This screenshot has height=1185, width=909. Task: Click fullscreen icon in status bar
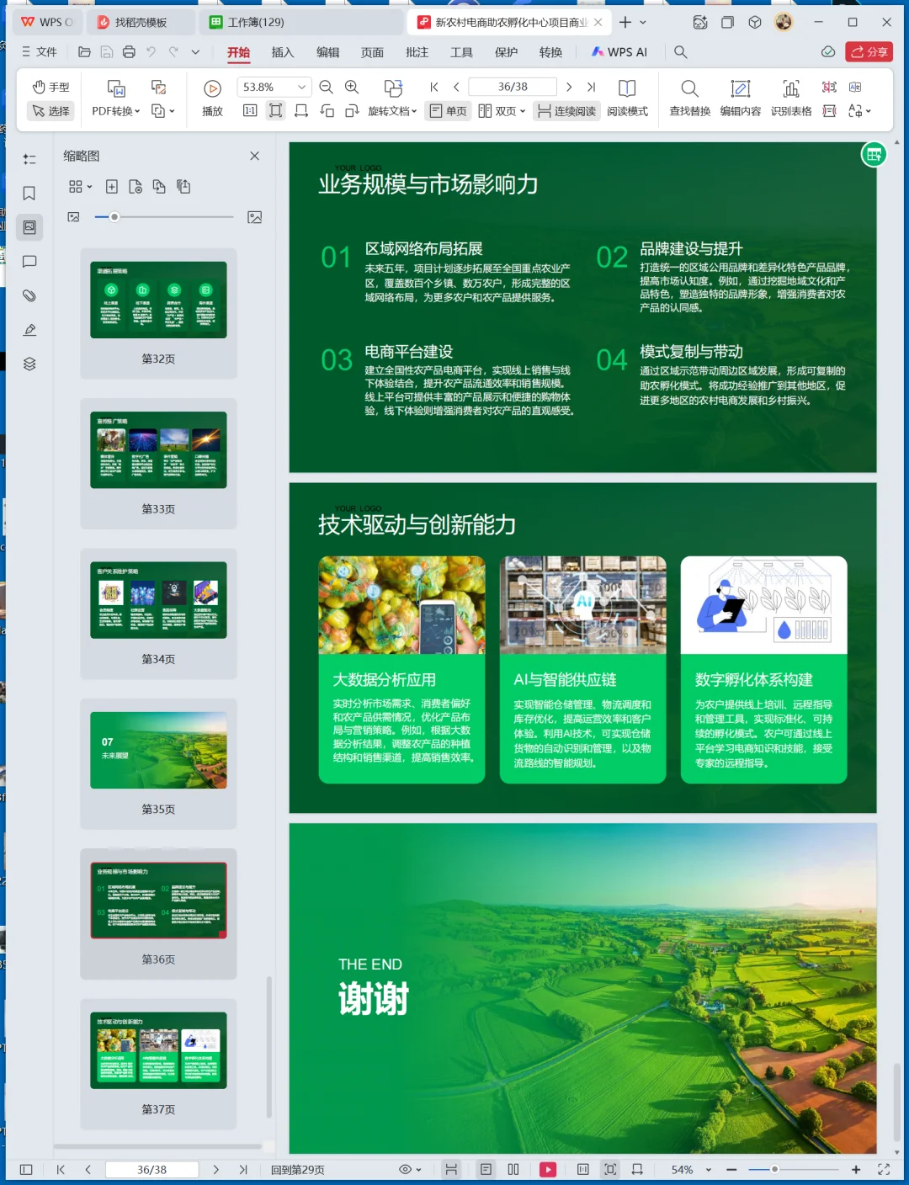pyautogui.click(x=884, y=1170)
